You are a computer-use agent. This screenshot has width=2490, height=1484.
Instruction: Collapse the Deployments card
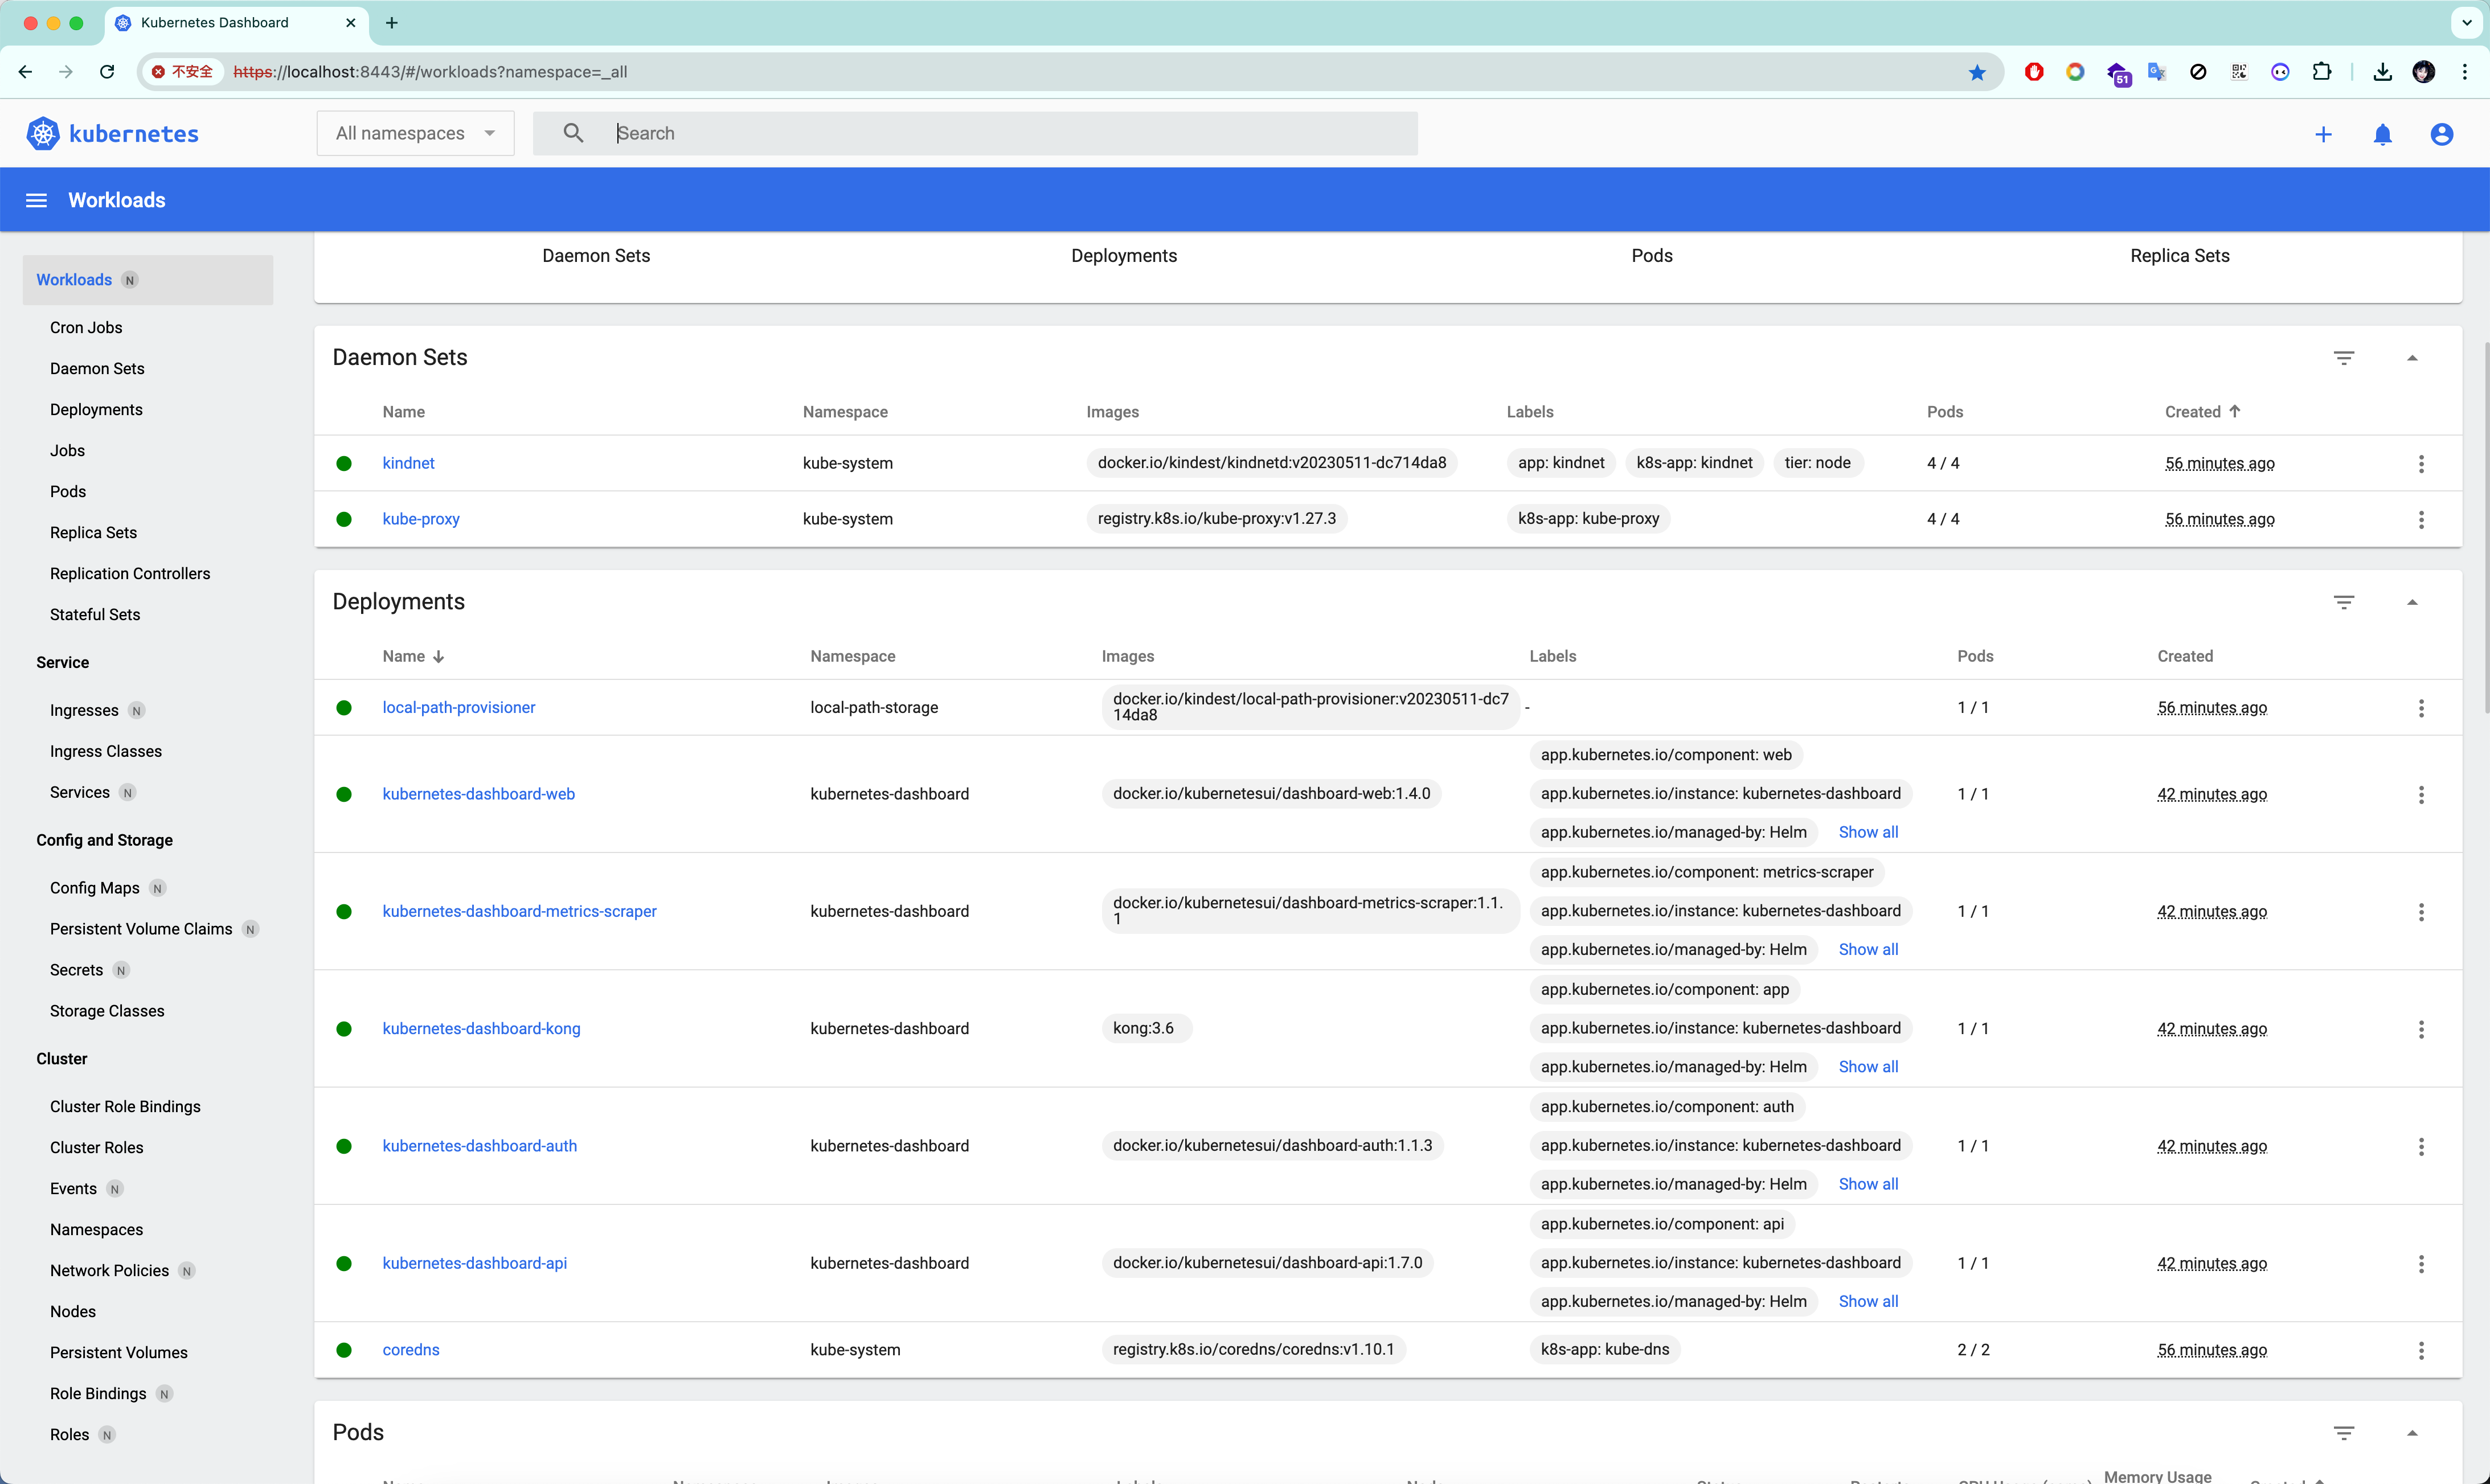coord(2412,602)
